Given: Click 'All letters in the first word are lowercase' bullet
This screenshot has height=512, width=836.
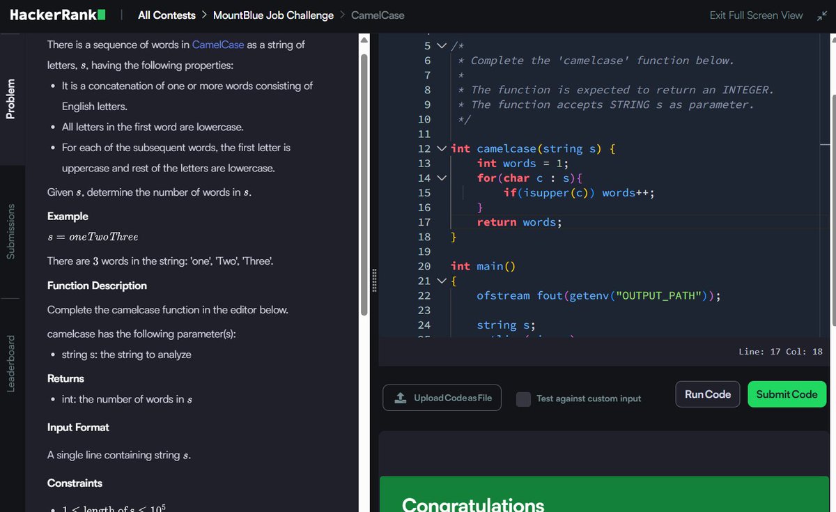Looking at the screenshot, I should coord(153,127).
